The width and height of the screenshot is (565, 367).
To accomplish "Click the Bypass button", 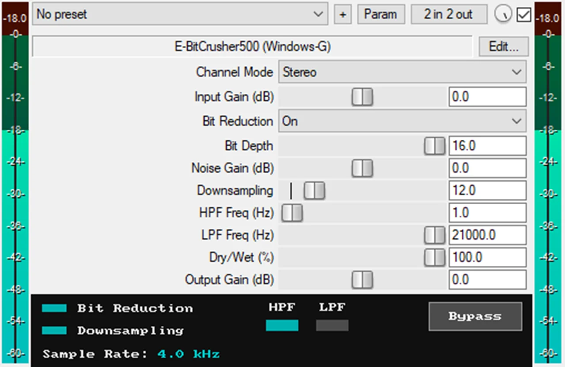I will 475,316.
